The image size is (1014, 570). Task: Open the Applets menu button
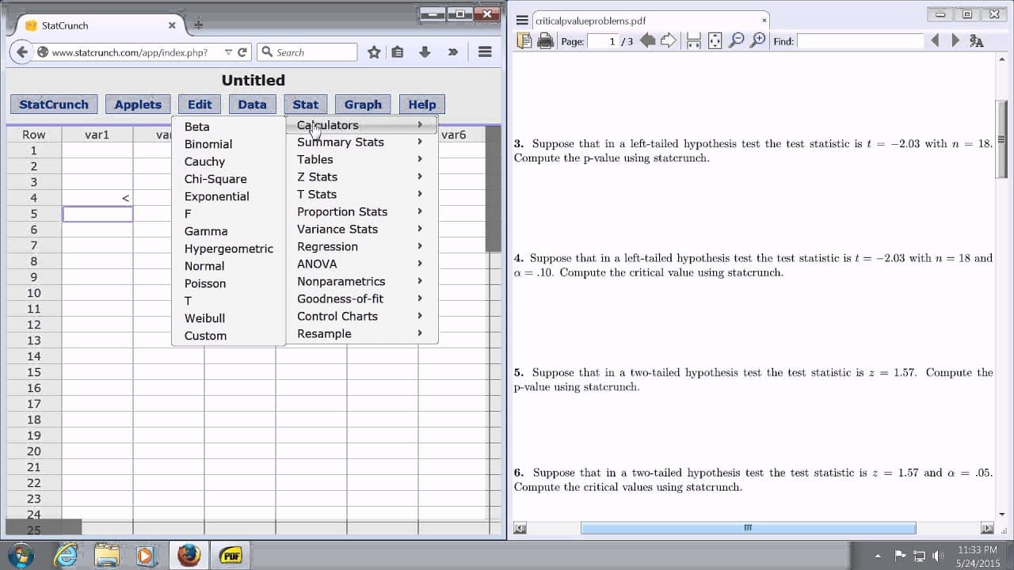[x=138, y=104]
